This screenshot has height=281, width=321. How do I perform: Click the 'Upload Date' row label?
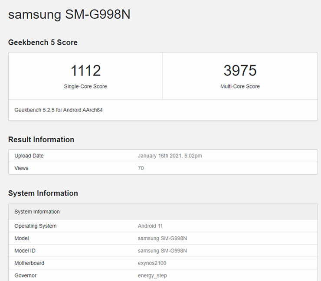point(29,156)
